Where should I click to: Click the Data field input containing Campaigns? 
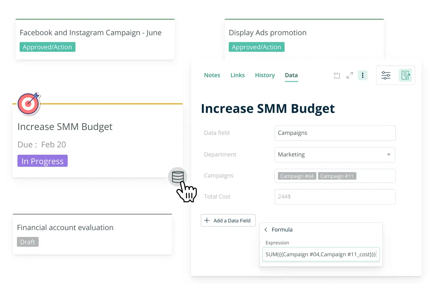point(334,133)
